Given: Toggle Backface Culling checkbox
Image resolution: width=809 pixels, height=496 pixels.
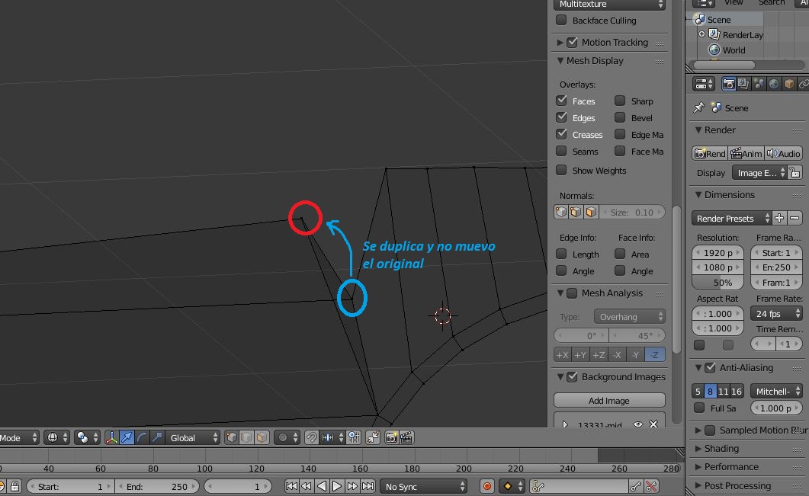Looking at the screenshot, I should (561, 20).
